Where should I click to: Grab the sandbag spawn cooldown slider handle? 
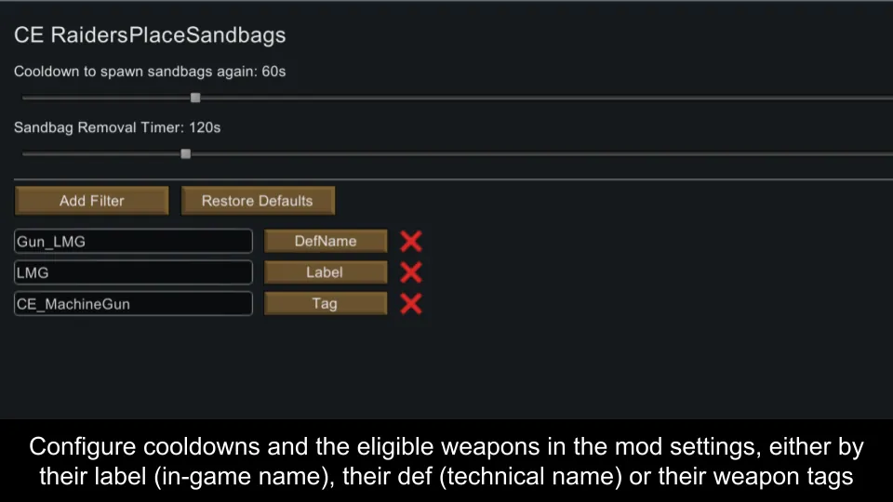195,98
